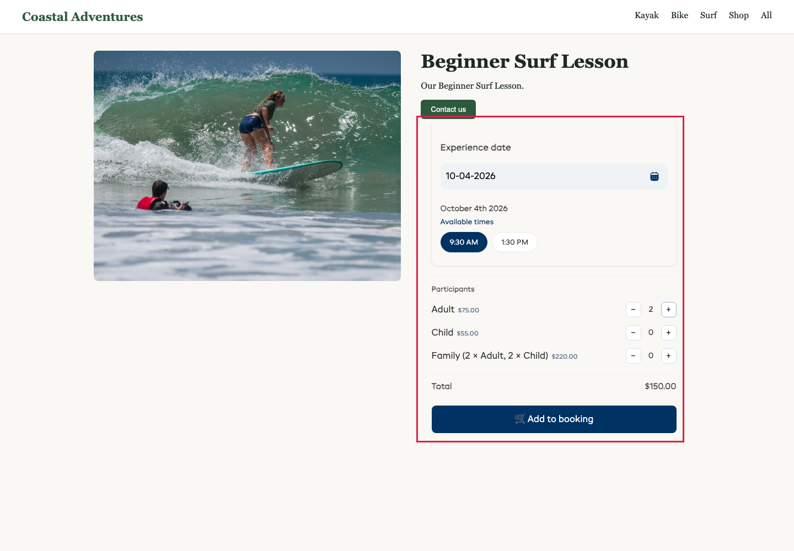Go to the Bike section

[679, 15]
